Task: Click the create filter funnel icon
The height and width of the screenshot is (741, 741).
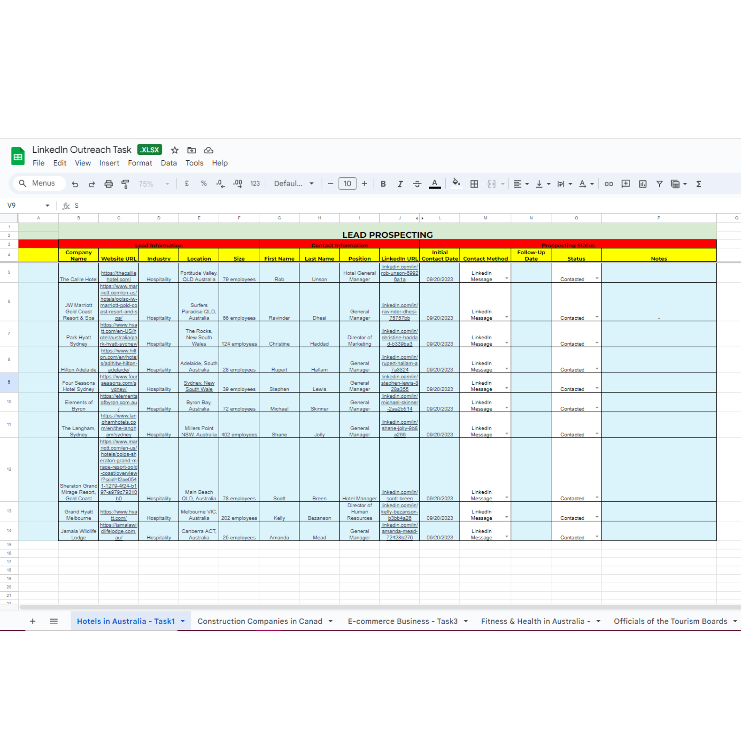Action: 659,184
